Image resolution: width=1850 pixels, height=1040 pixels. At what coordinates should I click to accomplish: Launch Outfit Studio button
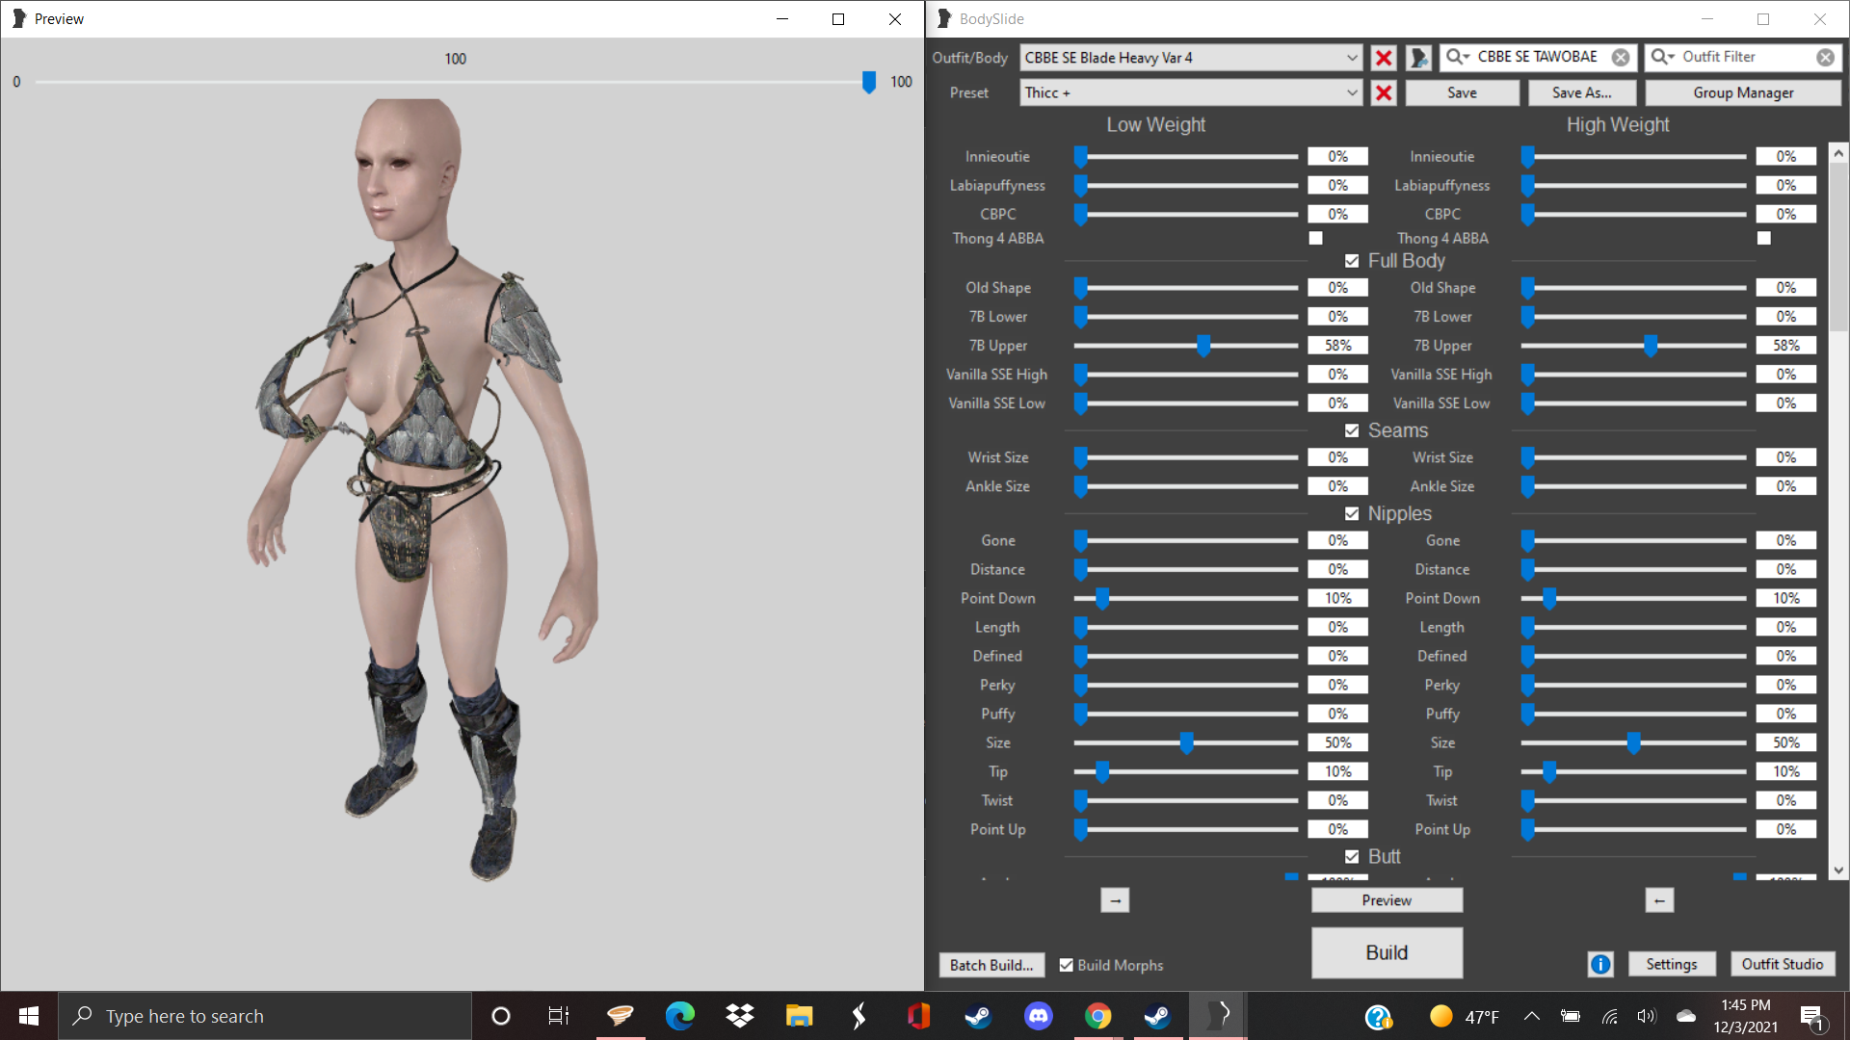pos(1782,964)
